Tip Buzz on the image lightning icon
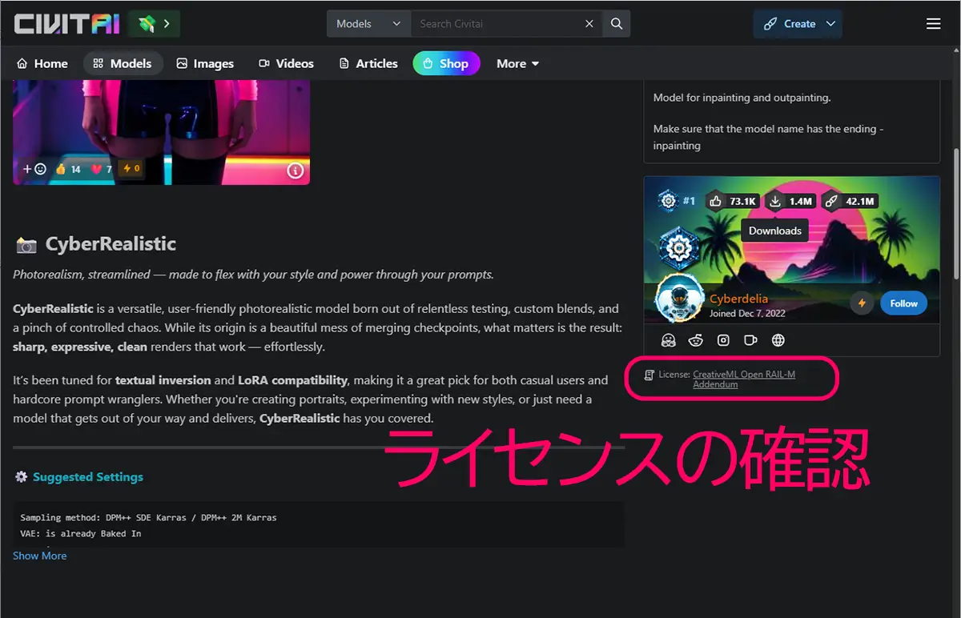The image size is (961, 618). [131, 169]
